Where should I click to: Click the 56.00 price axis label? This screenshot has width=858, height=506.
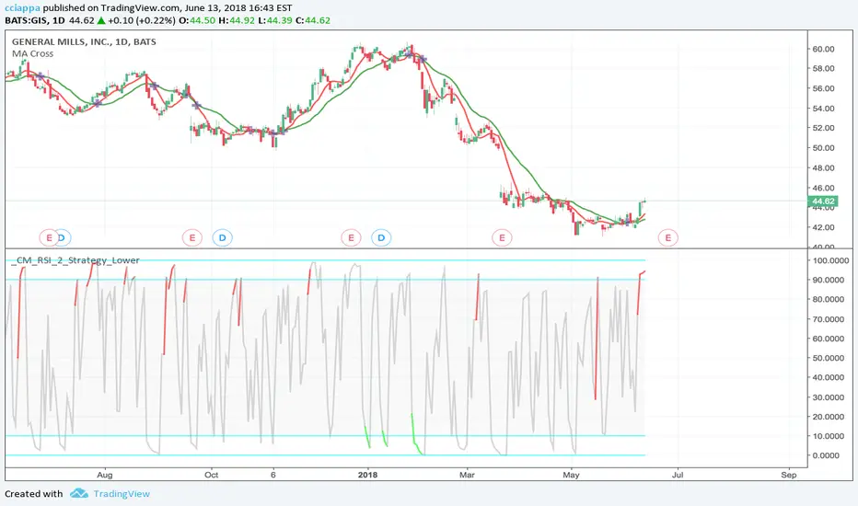(x=823, y=88)
